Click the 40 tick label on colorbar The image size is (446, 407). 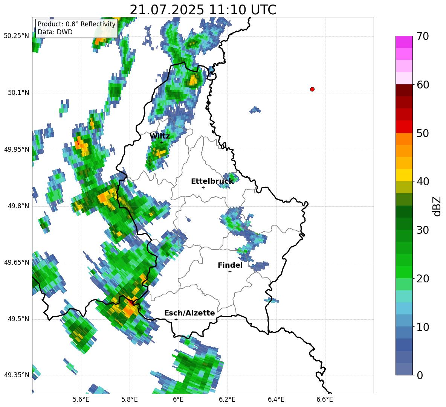[x=423, y=181]
